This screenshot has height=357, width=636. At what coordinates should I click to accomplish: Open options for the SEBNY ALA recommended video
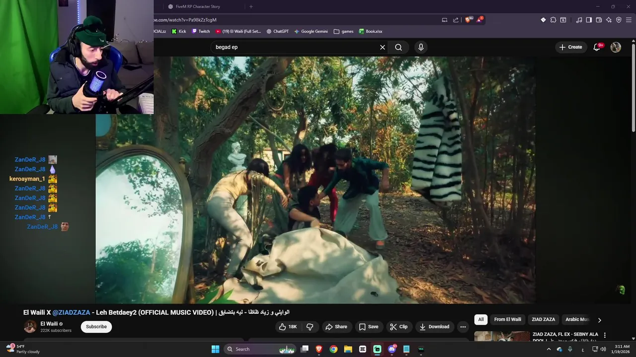[x=605, y=335]
